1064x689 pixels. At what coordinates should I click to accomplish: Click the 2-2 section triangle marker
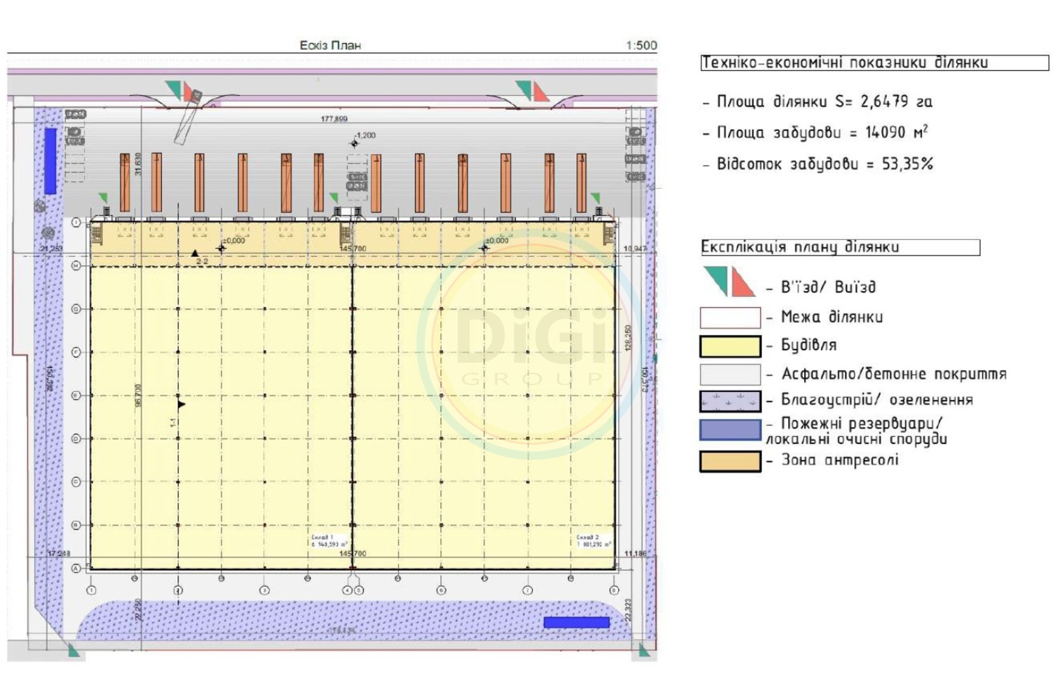click(195, 253)
